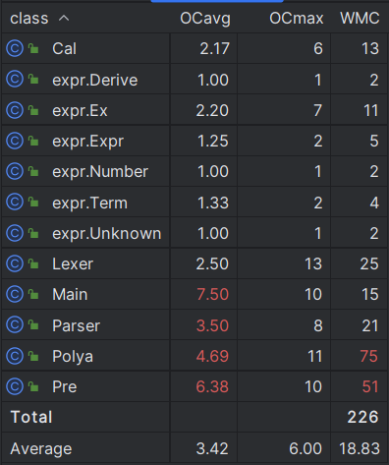Sort table by OCavg column
The image size is (389, 465).
tap(205, 19)
